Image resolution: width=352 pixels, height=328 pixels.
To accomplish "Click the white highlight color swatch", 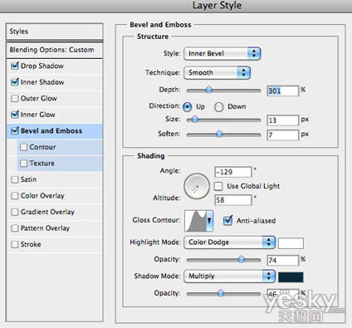I will pos(291,243).
